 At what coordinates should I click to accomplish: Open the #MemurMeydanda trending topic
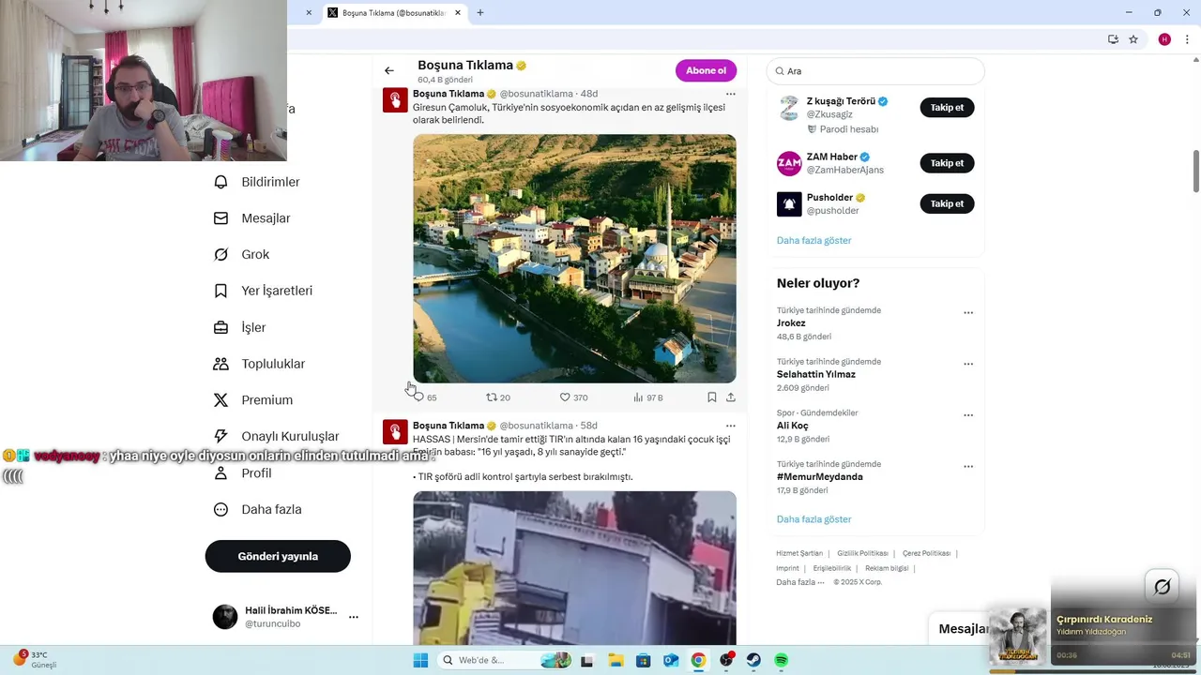[x=819, y=477]
